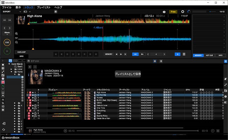Click the recording panel icon in top toolbar

[x=55, y=12]
